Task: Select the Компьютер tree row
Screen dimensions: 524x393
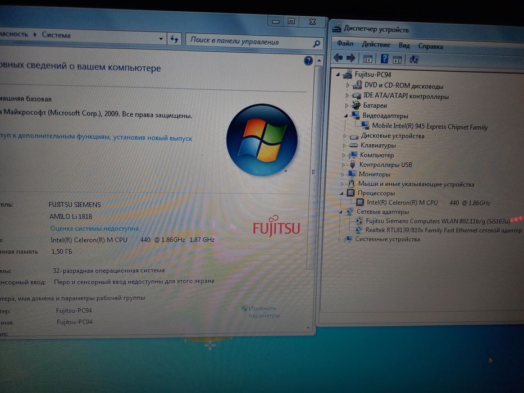Action: point(377,155)
